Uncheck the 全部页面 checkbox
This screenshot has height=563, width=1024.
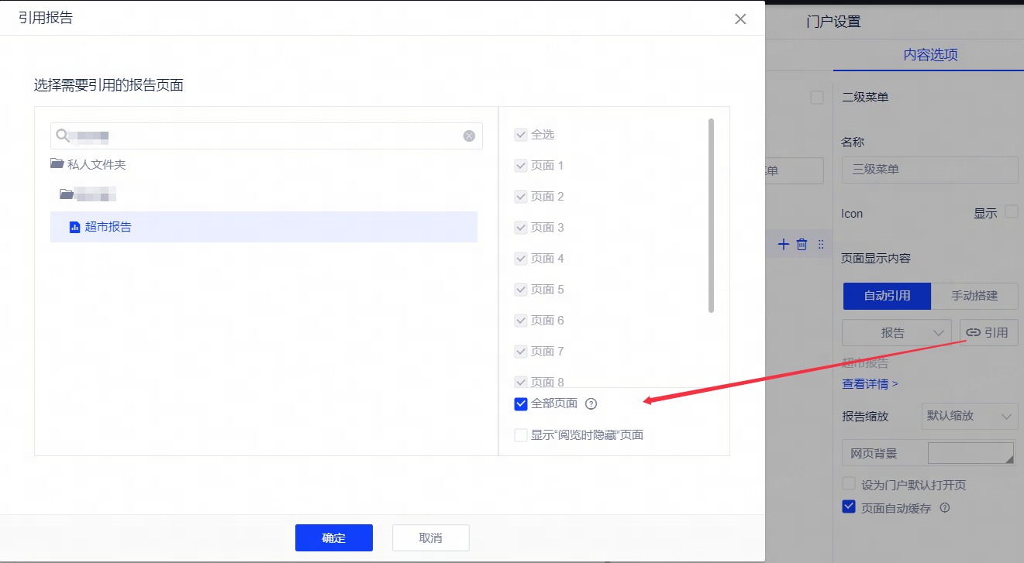pos(521,403)
